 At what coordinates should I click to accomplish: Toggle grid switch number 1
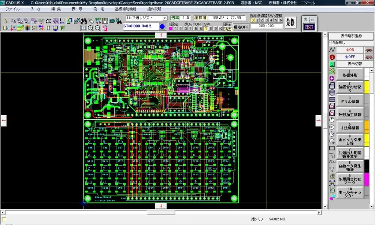[175, 29]
